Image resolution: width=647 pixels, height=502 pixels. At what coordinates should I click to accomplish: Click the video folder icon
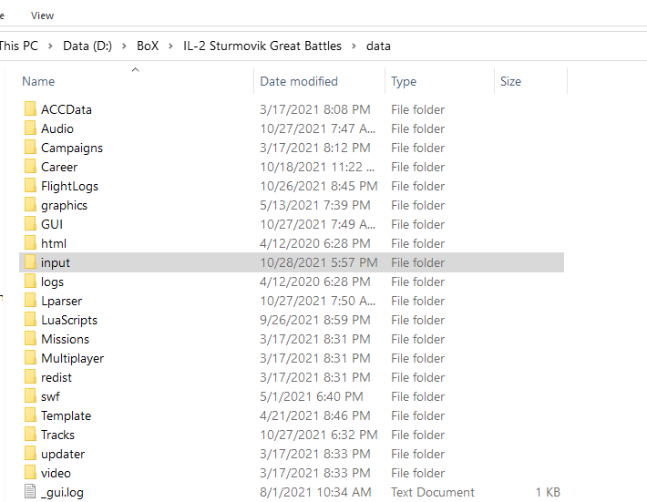point(29,473)
